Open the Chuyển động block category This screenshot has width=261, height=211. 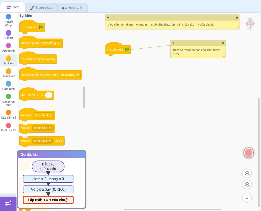8,20
